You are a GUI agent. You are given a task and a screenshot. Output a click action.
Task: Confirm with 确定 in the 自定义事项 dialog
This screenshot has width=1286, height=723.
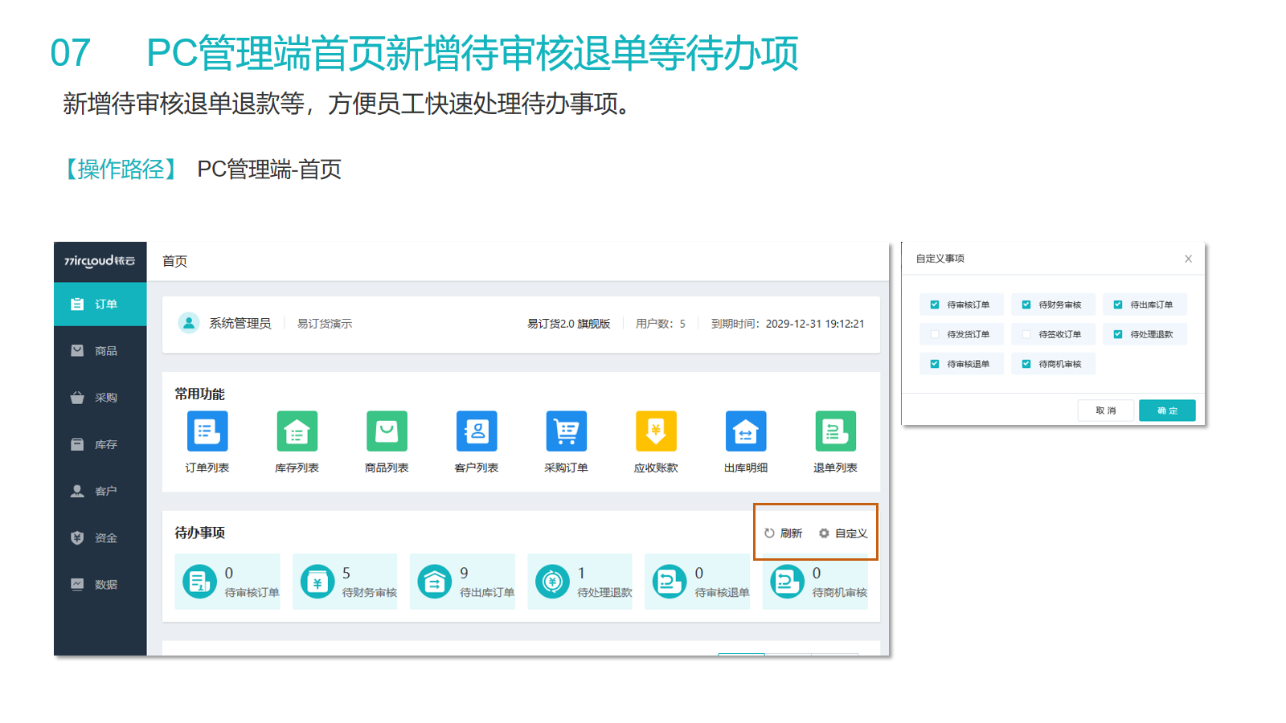[x=1167, y=411]
